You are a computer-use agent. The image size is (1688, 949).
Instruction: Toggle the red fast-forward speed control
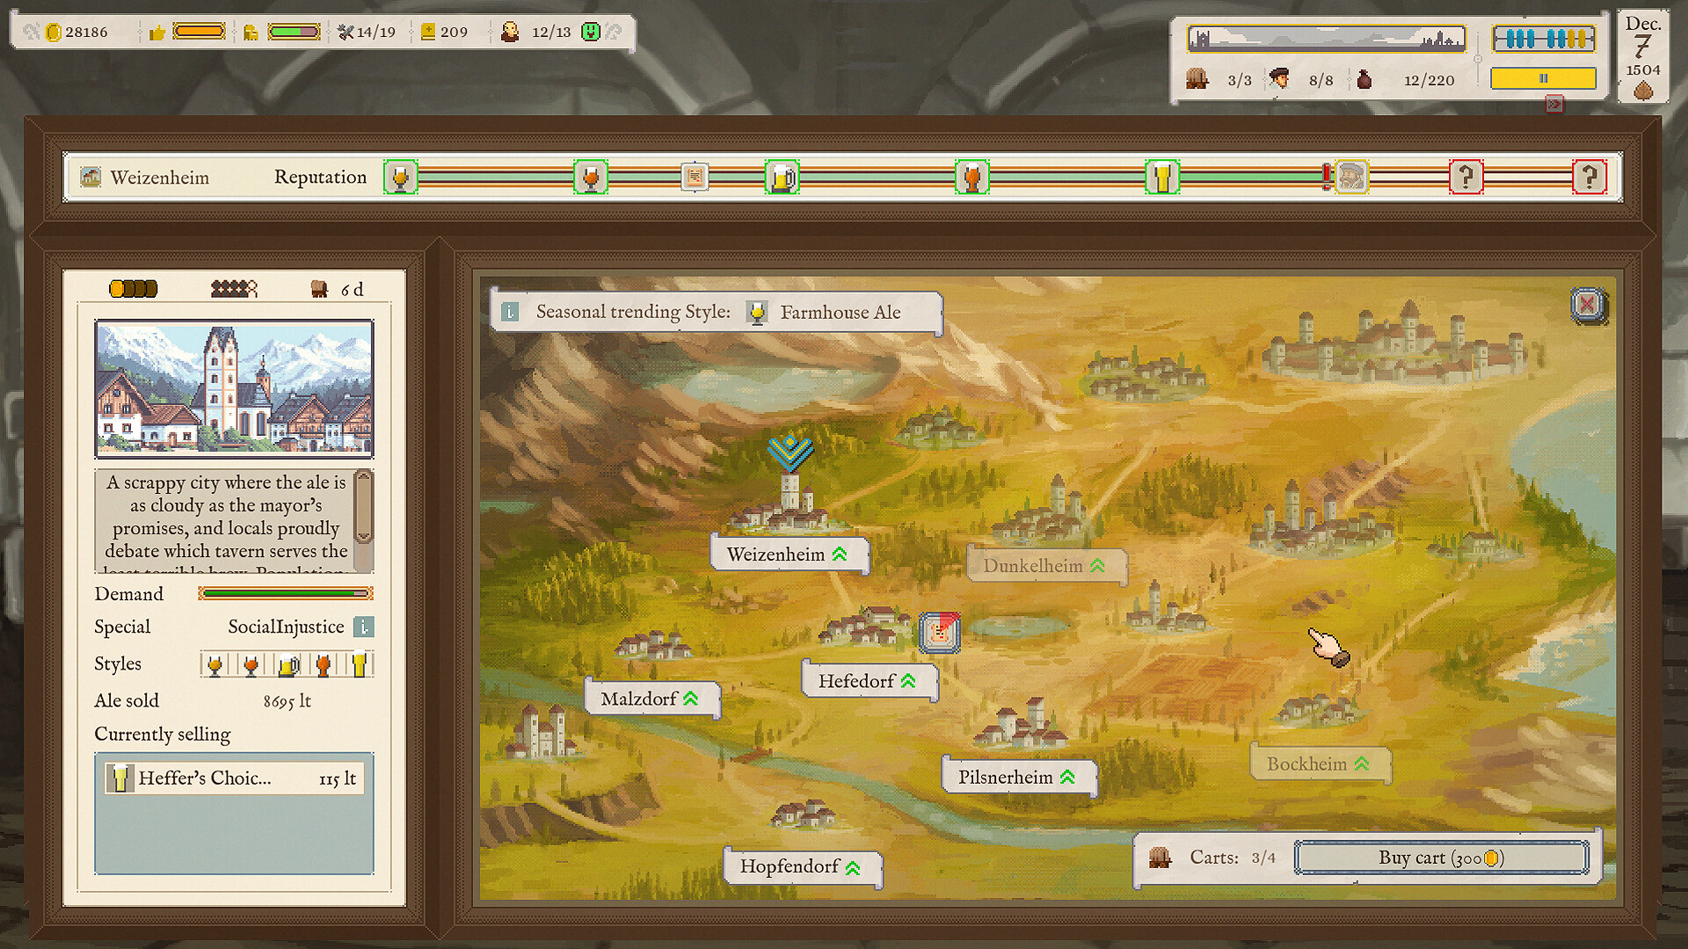click(x=1554, y=104)
